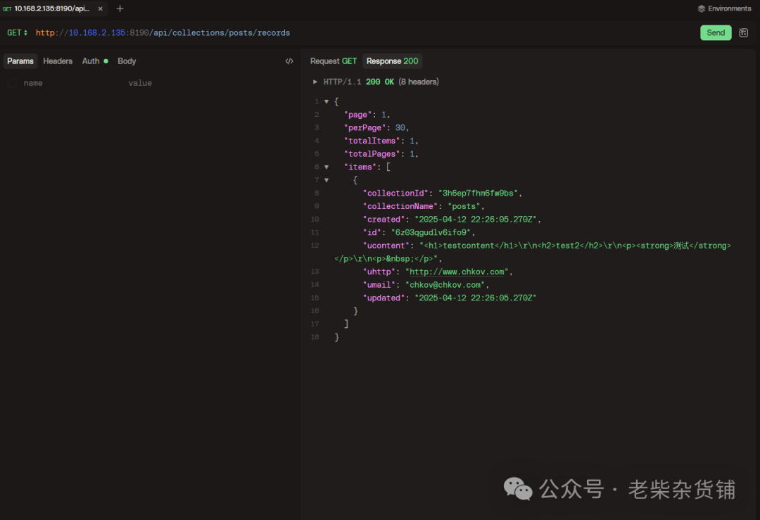Click the "updated" timestamp value

tap(476, 298)
